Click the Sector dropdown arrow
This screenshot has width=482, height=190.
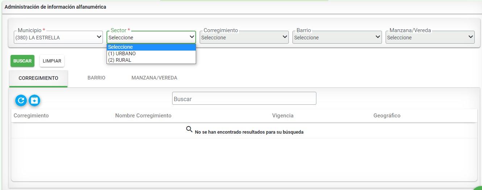192,37
